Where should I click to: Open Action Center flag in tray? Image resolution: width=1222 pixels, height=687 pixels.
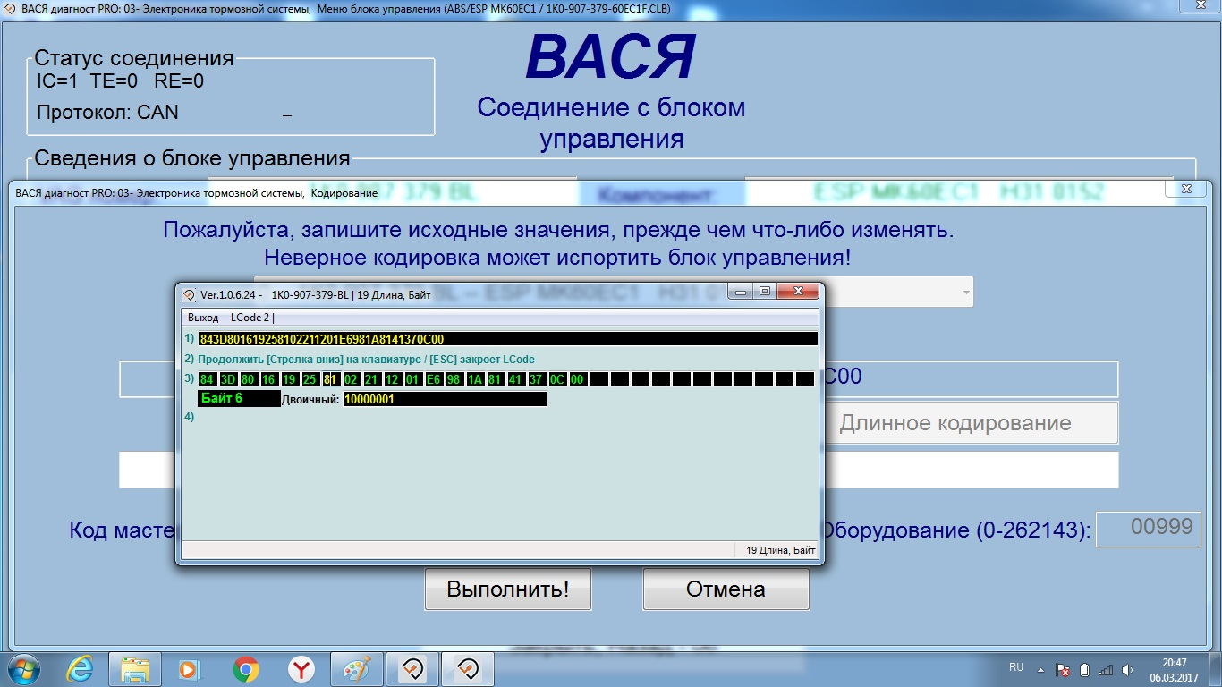(1063, 669)
